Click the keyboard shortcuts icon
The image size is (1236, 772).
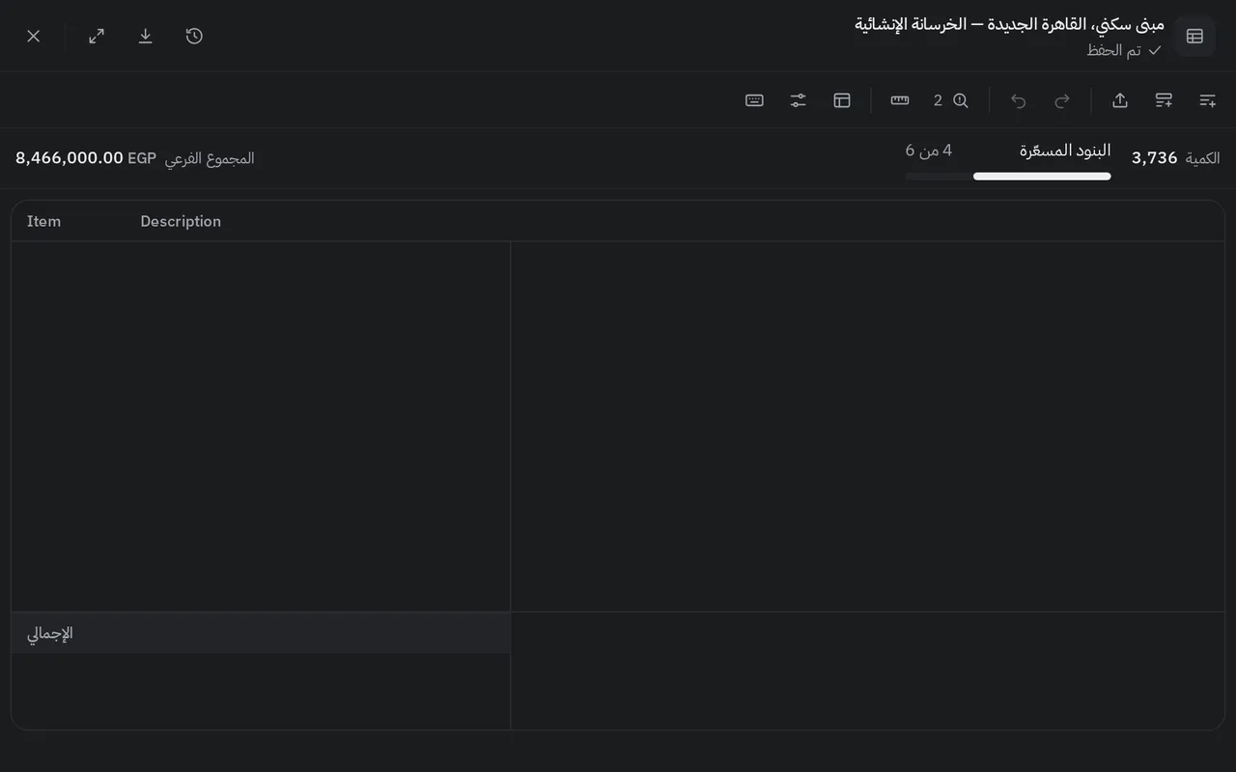click(x=755, y=100)
